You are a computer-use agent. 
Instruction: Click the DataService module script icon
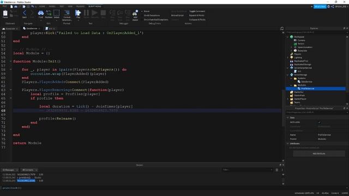299,82
